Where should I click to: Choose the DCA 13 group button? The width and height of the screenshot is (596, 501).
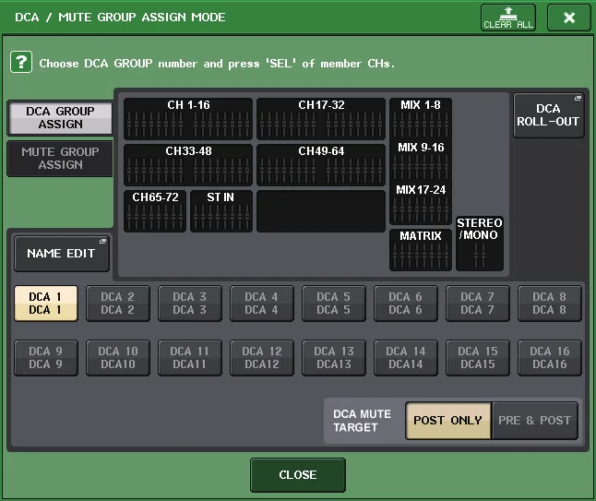tap(333, 358)
